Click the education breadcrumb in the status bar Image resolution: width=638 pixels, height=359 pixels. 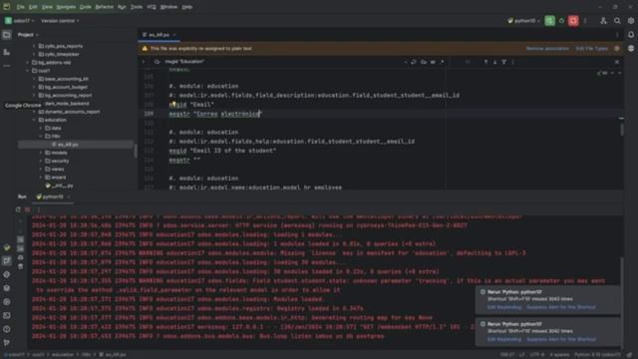pyautogui.click(x=63, y=355)
